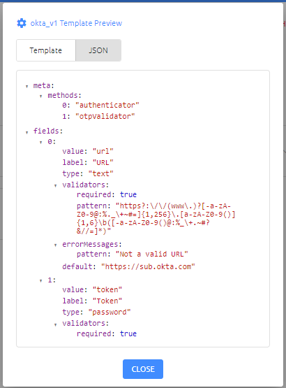Click the type "password" value

click(110, 312)
